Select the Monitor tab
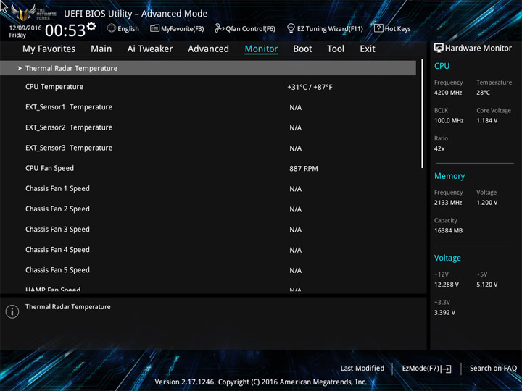The width and height of the screenshot is (522, 391). point(261,49)
